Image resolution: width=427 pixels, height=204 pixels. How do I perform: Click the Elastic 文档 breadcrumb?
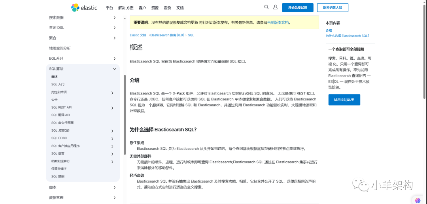tap(138, 35)
